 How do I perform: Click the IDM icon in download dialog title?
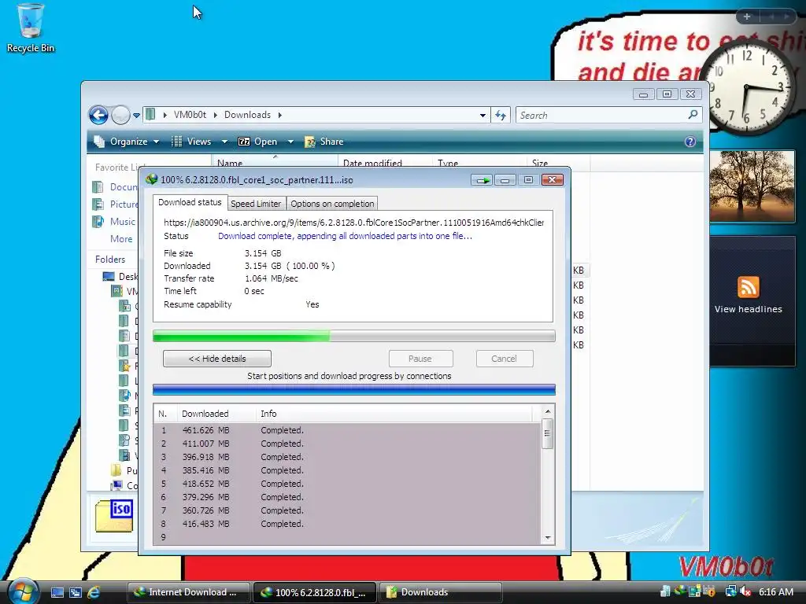[x=152, y=180]
